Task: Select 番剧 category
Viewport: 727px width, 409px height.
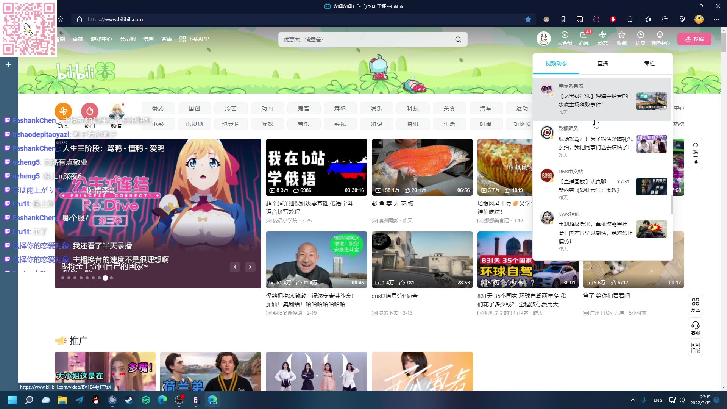Action: (x=158, y=108)
